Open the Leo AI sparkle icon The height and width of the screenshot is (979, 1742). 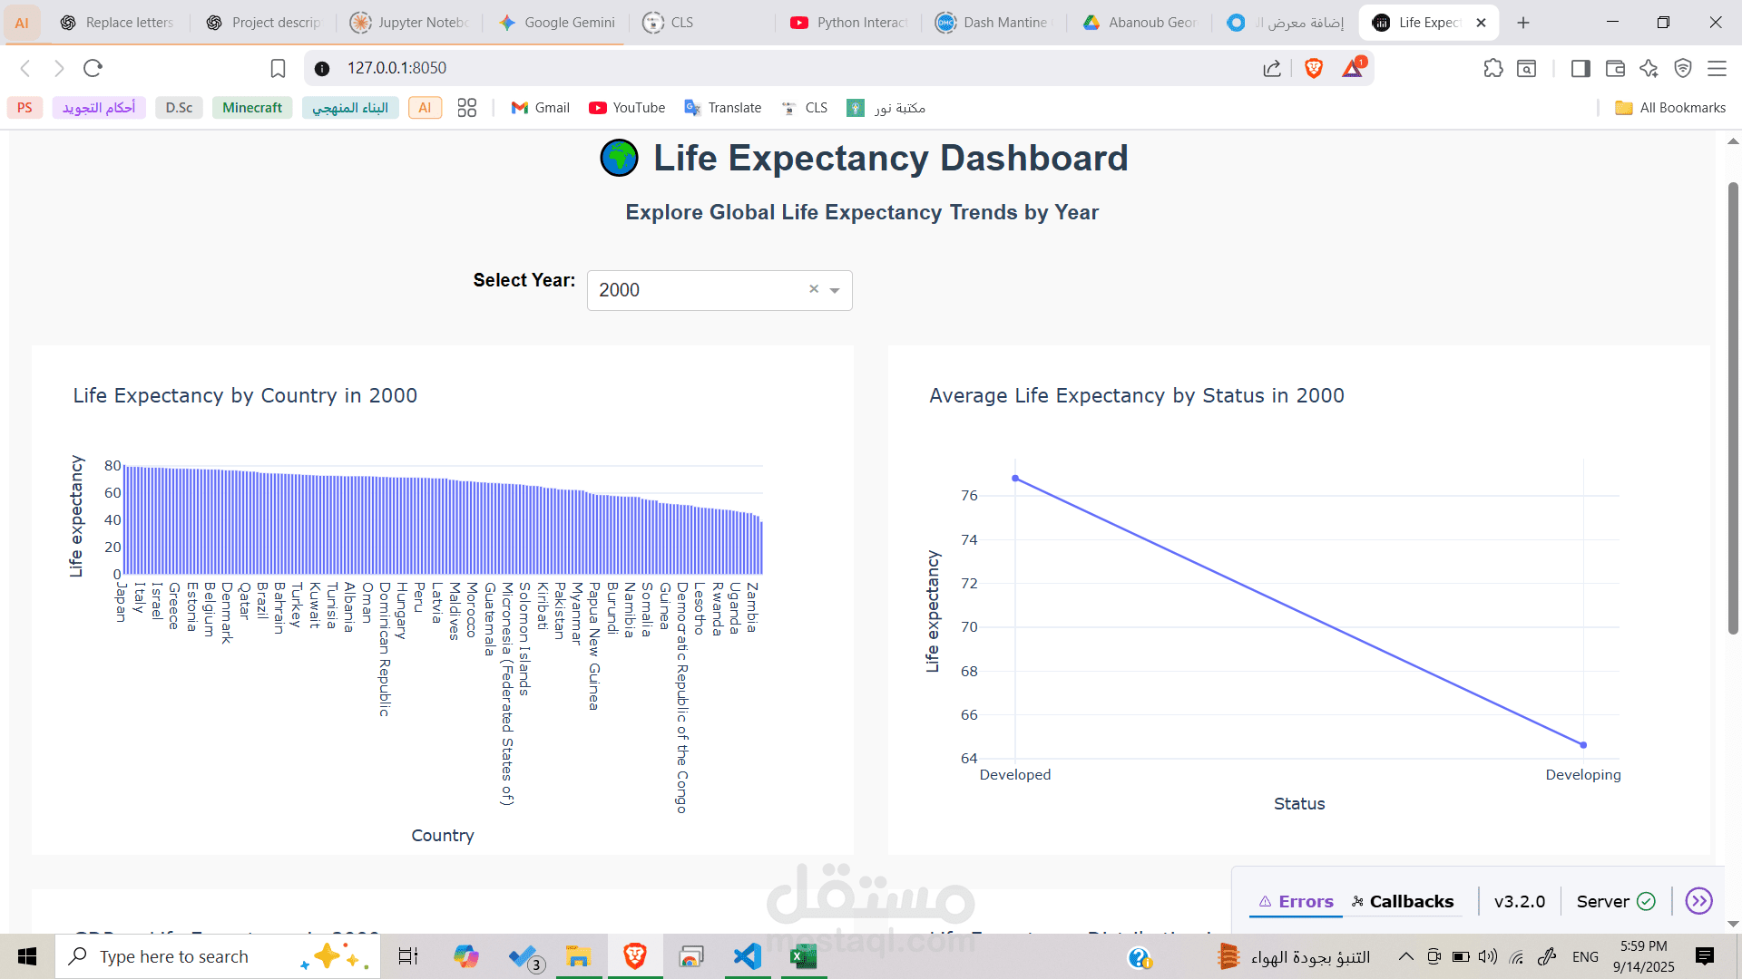1649,68
